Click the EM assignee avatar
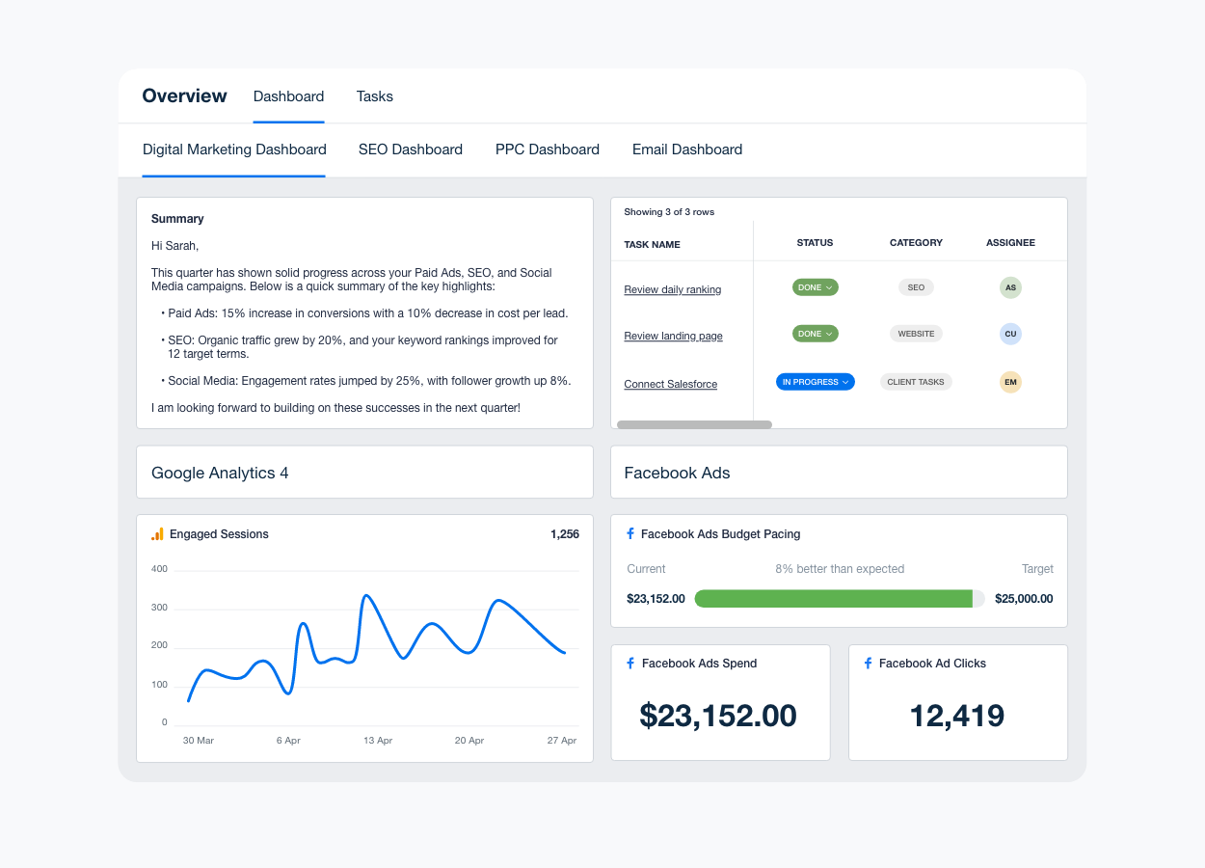The height and width of the screenshot is (868, 1205). [x=1010, y=382]
